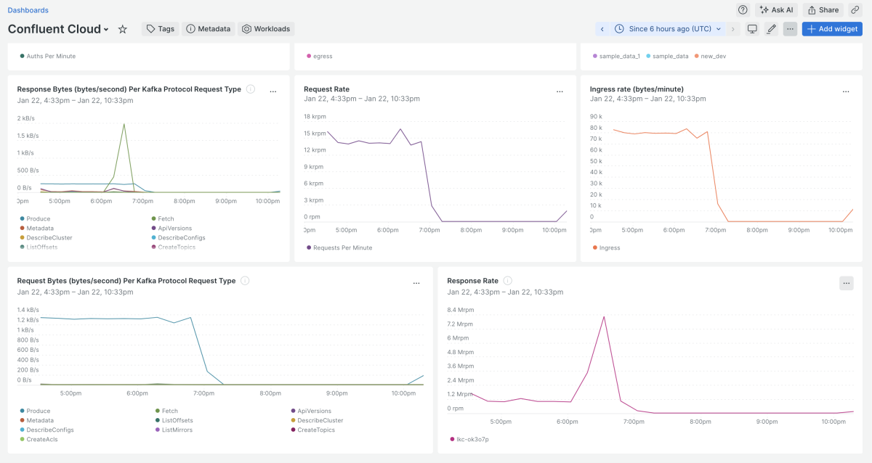Viewport: 872px width, 463px height.
Task: Click the help question mark icon
Action: [x=743, y=10]
